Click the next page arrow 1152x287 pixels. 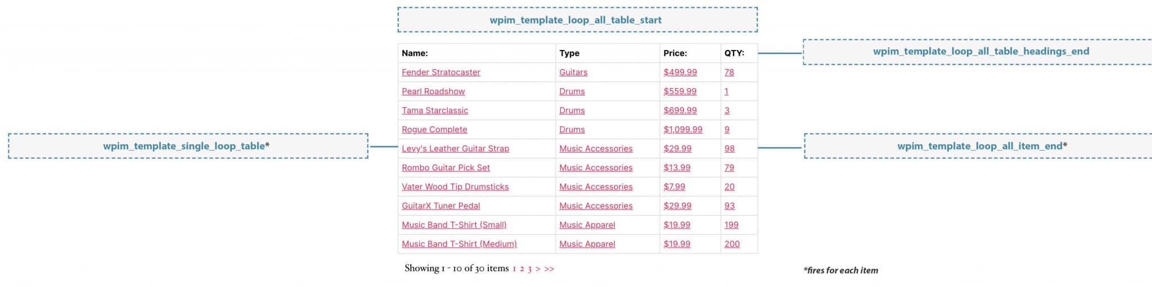(538, 269)
